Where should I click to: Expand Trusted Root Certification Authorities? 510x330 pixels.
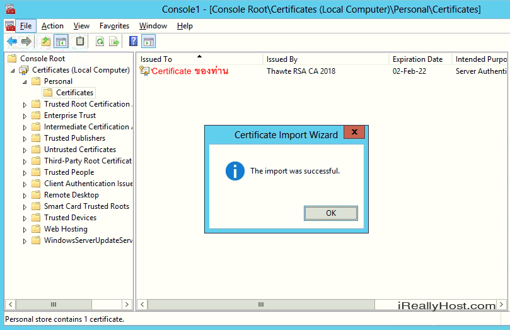[25, 105]
